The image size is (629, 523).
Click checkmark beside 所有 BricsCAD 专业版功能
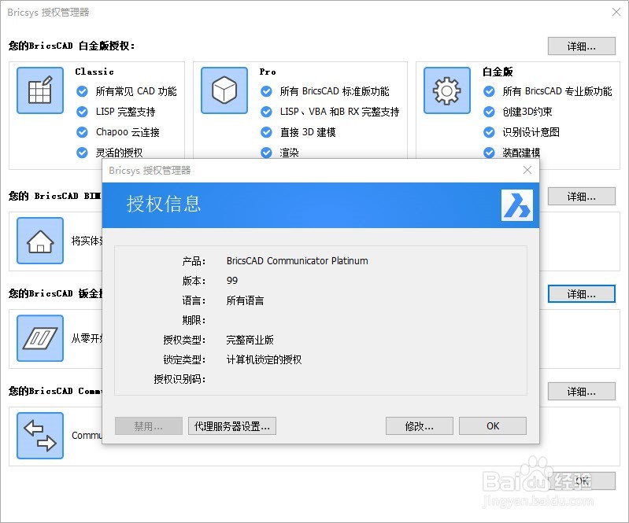pyautogui.click(x=489, y=91)
